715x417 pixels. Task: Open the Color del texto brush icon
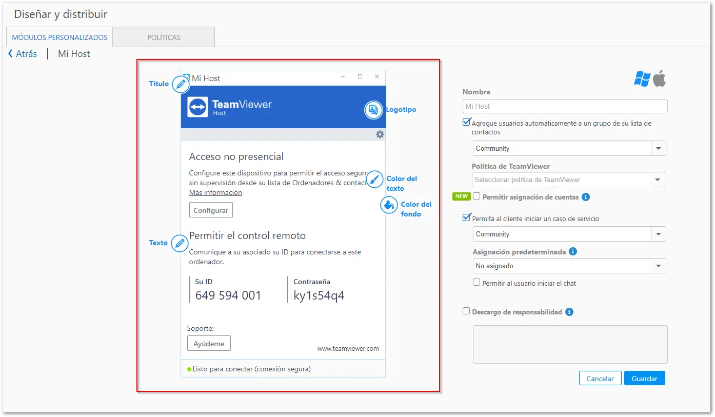pyautogui.click(x=375, y=179)
